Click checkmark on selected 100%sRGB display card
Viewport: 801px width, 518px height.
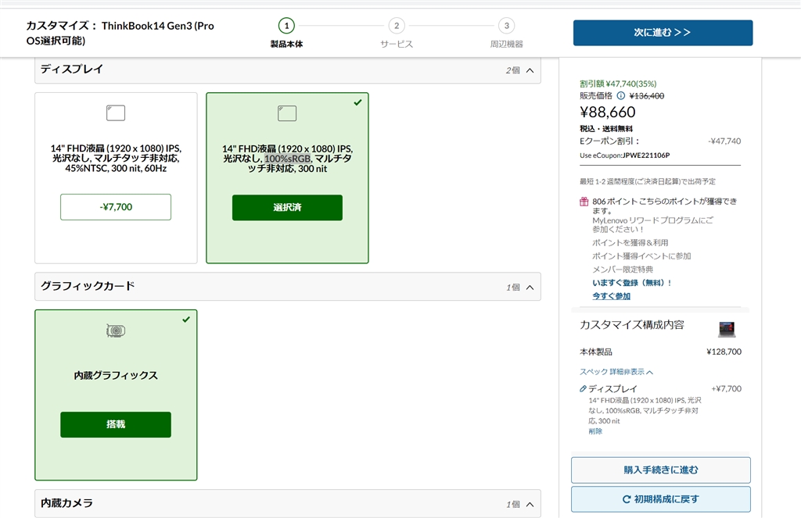tap(357, 102)
